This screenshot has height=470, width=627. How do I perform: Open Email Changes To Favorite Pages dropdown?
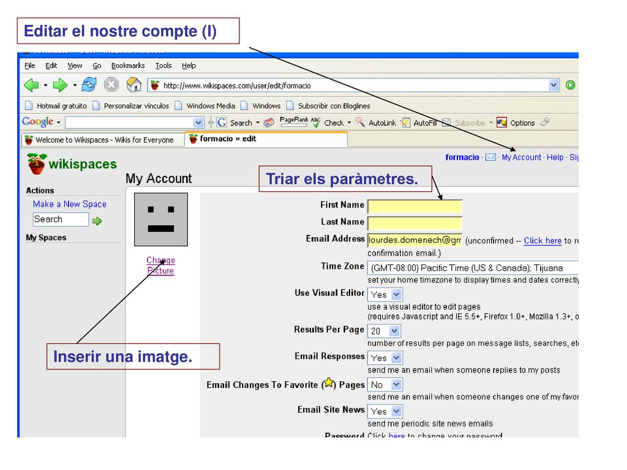coord(385,384)
